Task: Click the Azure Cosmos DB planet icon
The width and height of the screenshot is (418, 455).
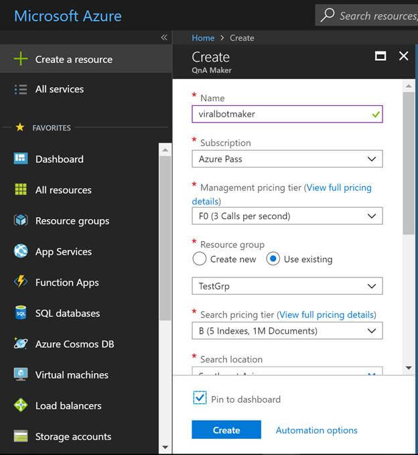Action: tap(21, 344)
